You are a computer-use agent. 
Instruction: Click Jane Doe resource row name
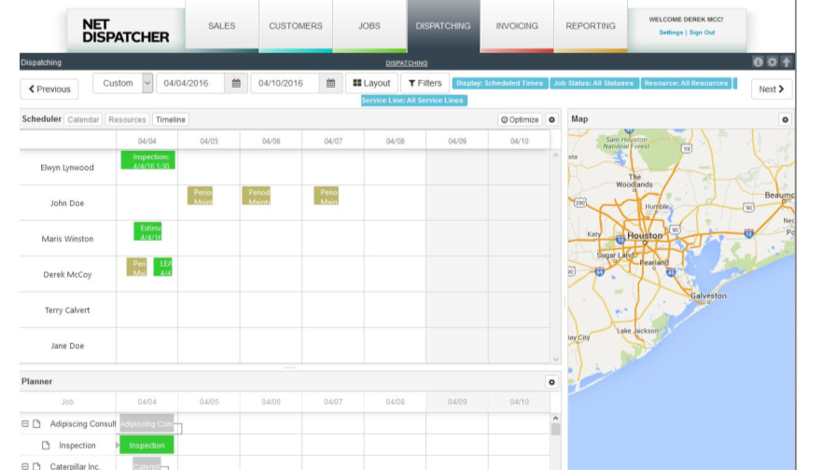tap(67, 346)
